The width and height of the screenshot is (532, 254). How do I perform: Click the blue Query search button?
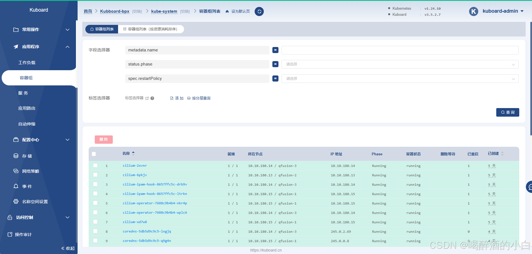click(507, 112)
